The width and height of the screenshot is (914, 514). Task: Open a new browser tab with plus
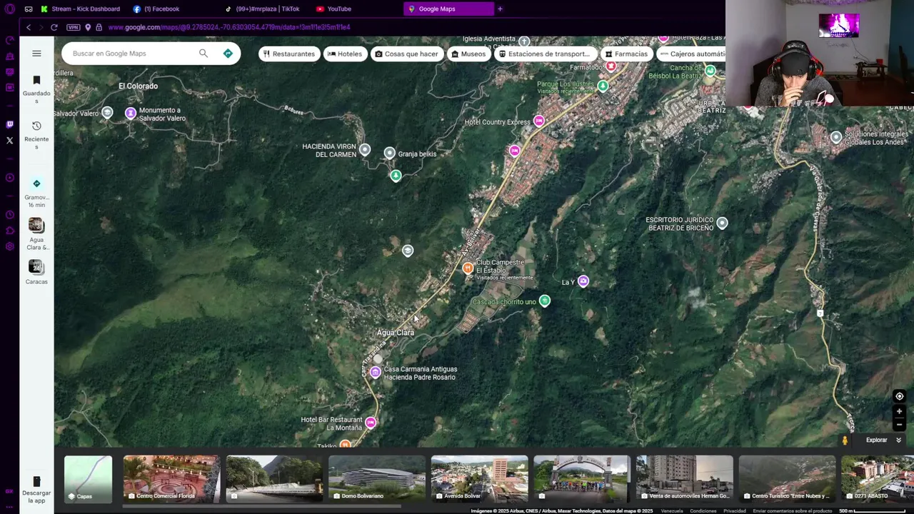click(500, 9)
